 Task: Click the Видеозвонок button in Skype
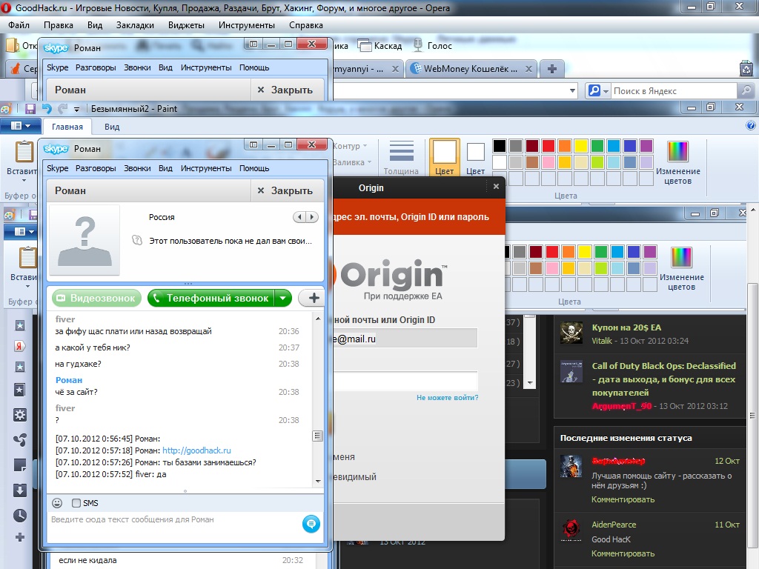coord(97,298)
